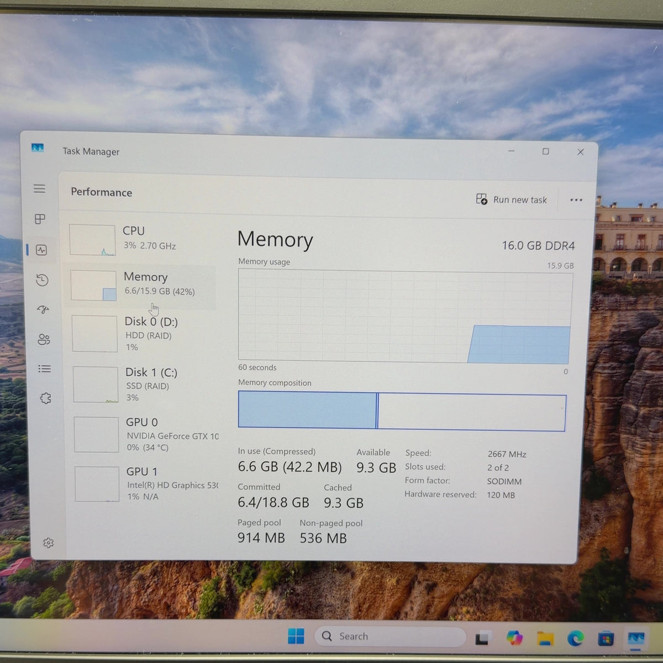The image size is (663, 663).
Task: Open Microsoft Store from the taskbar
Action: point(606,639)
